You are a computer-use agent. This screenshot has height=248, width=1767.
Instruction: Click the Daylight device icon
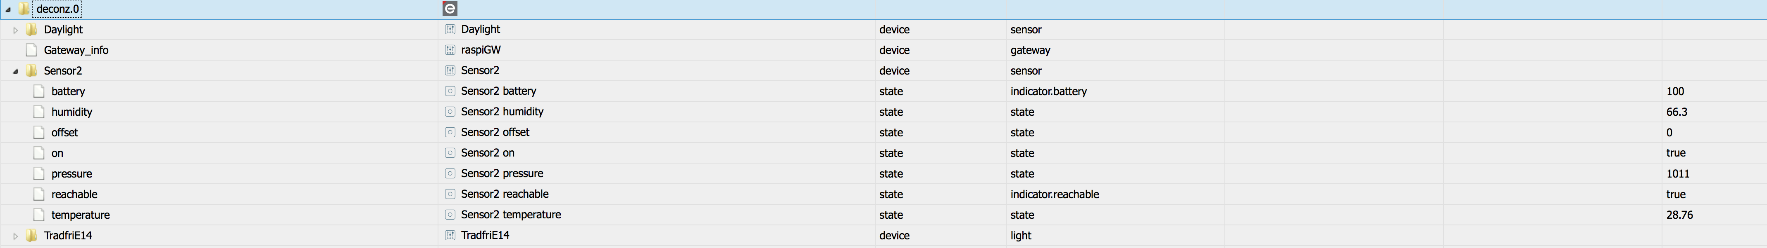450,29
